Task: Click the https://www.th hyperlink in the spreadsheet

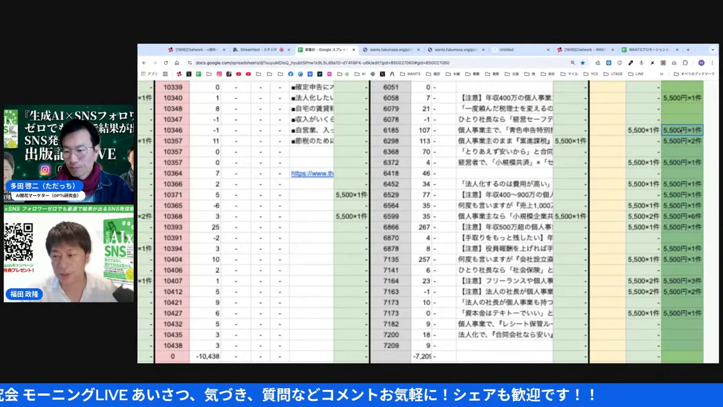Action: pyautogui.click(x=312, y=174)
